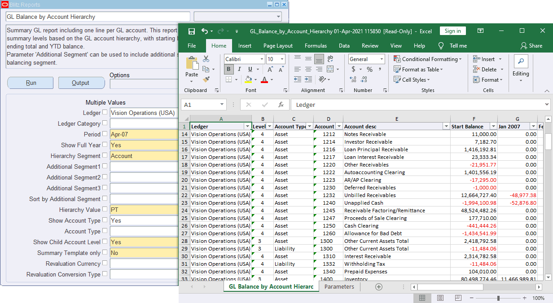Adjust the zoom slider in status bar

(498, 298)
